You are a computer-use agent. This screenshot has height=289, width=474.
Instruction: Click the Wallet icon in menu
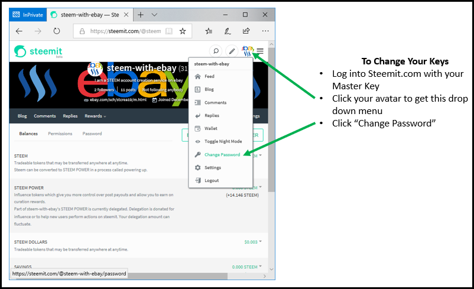198,128
